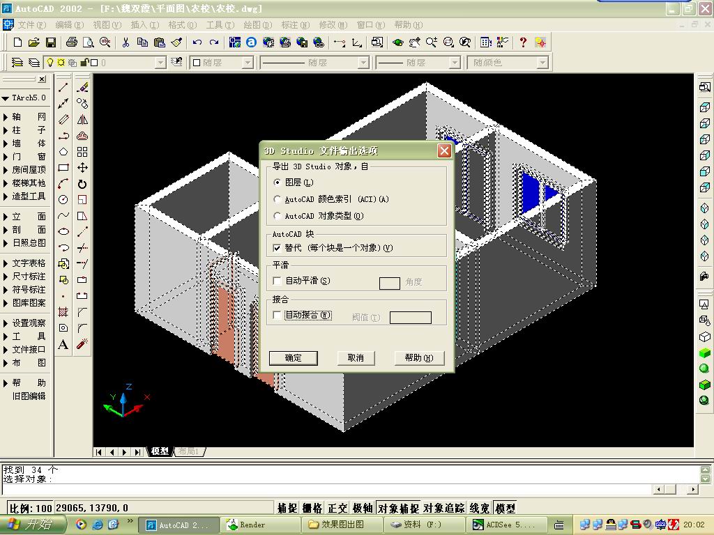This screenshot has width=714, height=535.
Task: Toggle 栅格 grid in the status bar
Action: [x=312, y=508]
